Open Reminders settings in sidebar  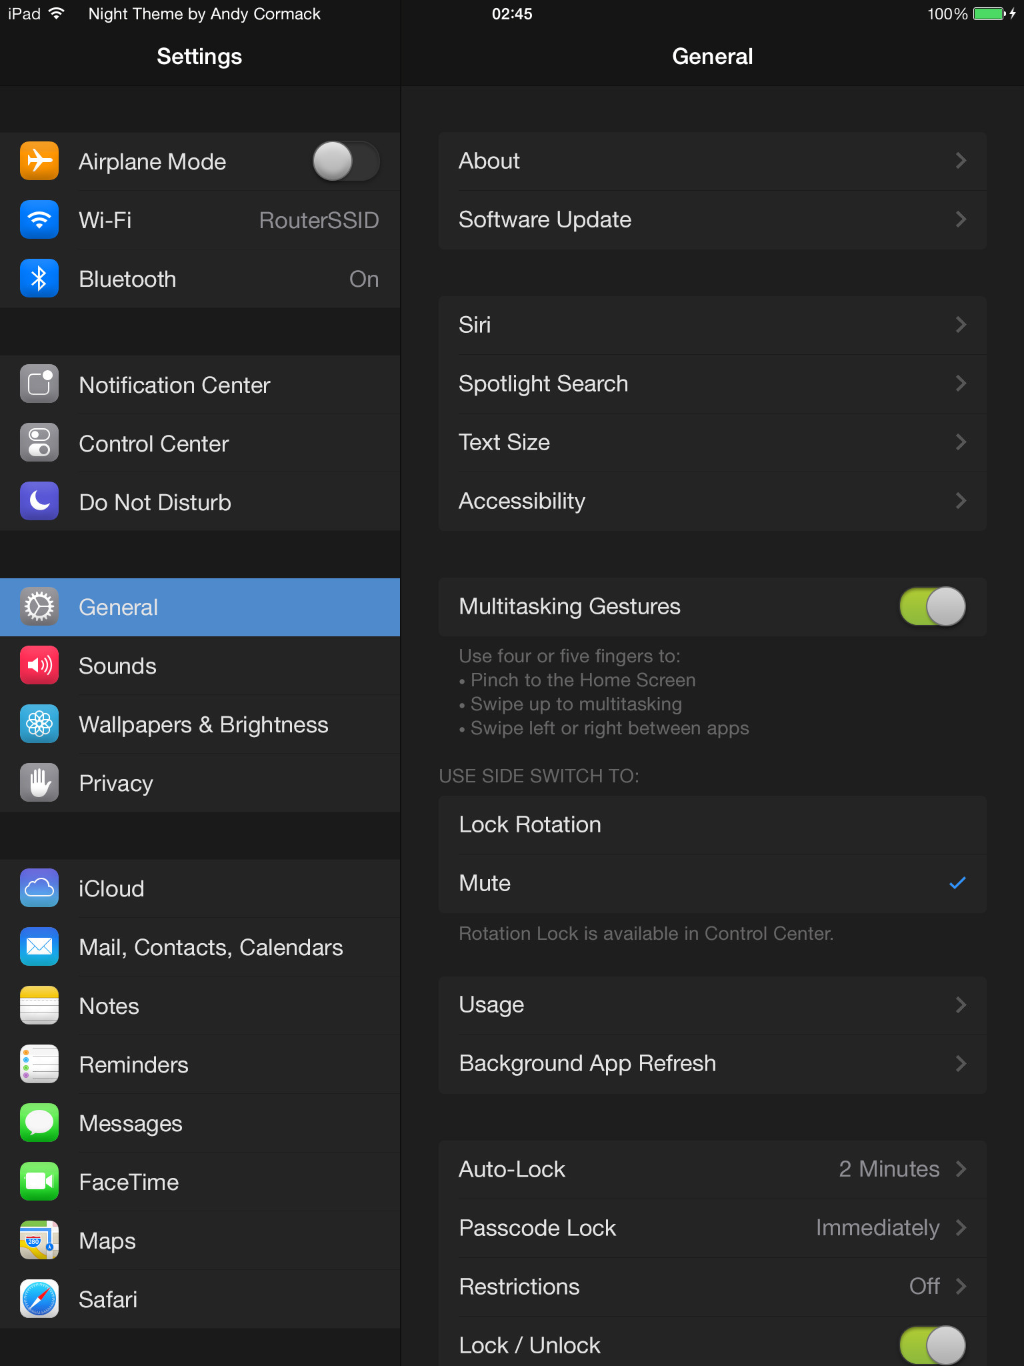point(200,1065)
